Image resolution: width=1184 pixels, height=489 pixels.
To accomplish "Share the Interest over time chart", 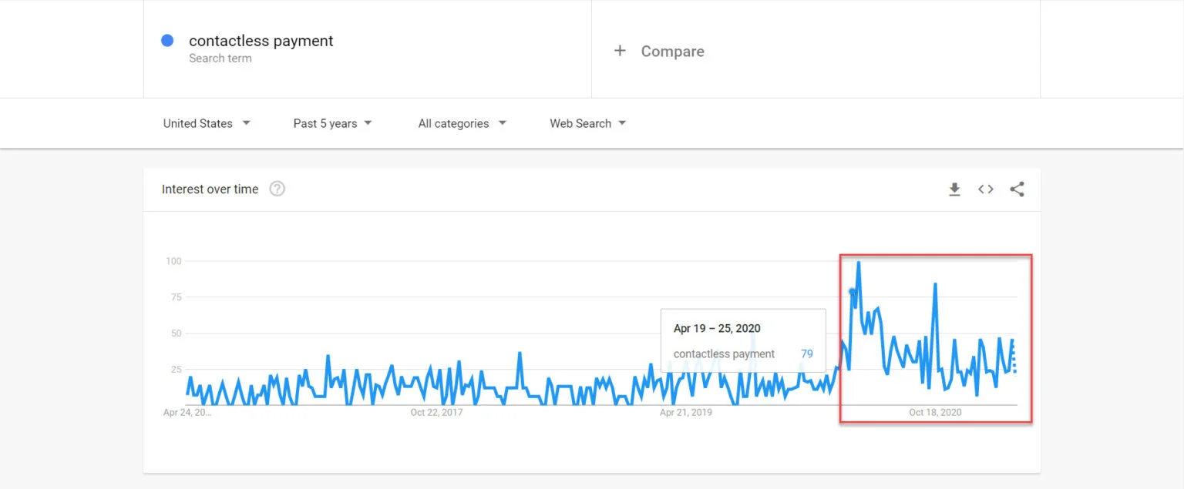I will coord(1017,189).
